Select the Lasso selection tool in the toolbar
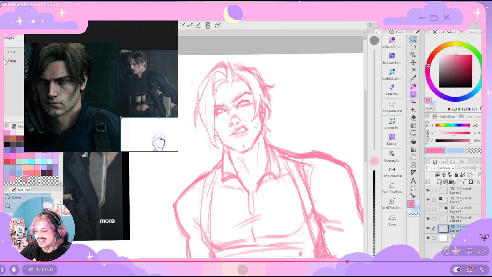This screenshot has height=277, width=492. (x=413, y=94)
